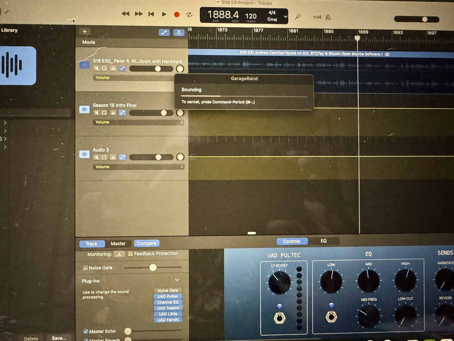Switch to the Master tab in Smart Controls
Image resolution: width=454 pixels, height=341 pixels.
pos(118,244)
